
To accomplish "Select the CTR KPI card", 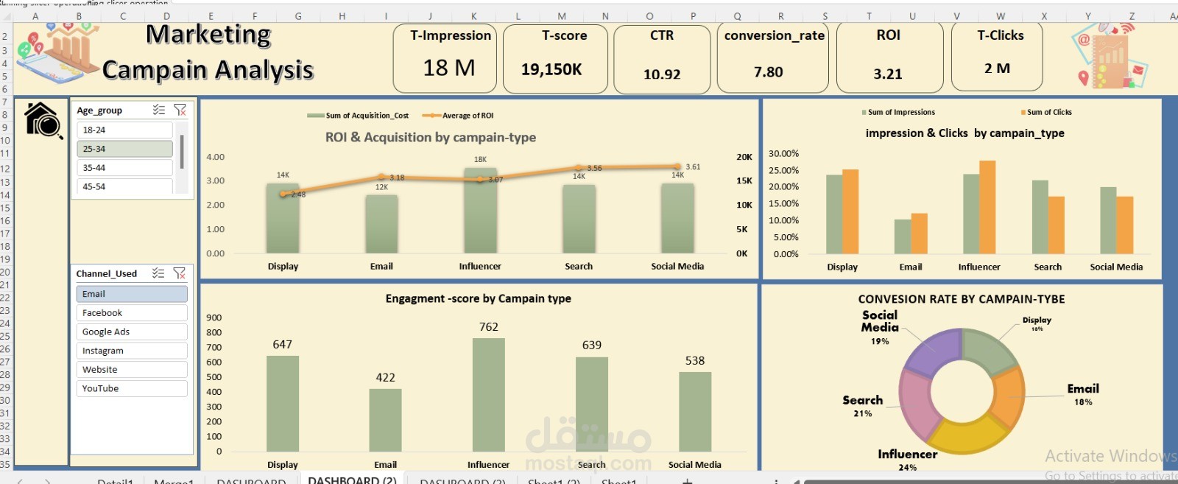I will tap(662, 59).
